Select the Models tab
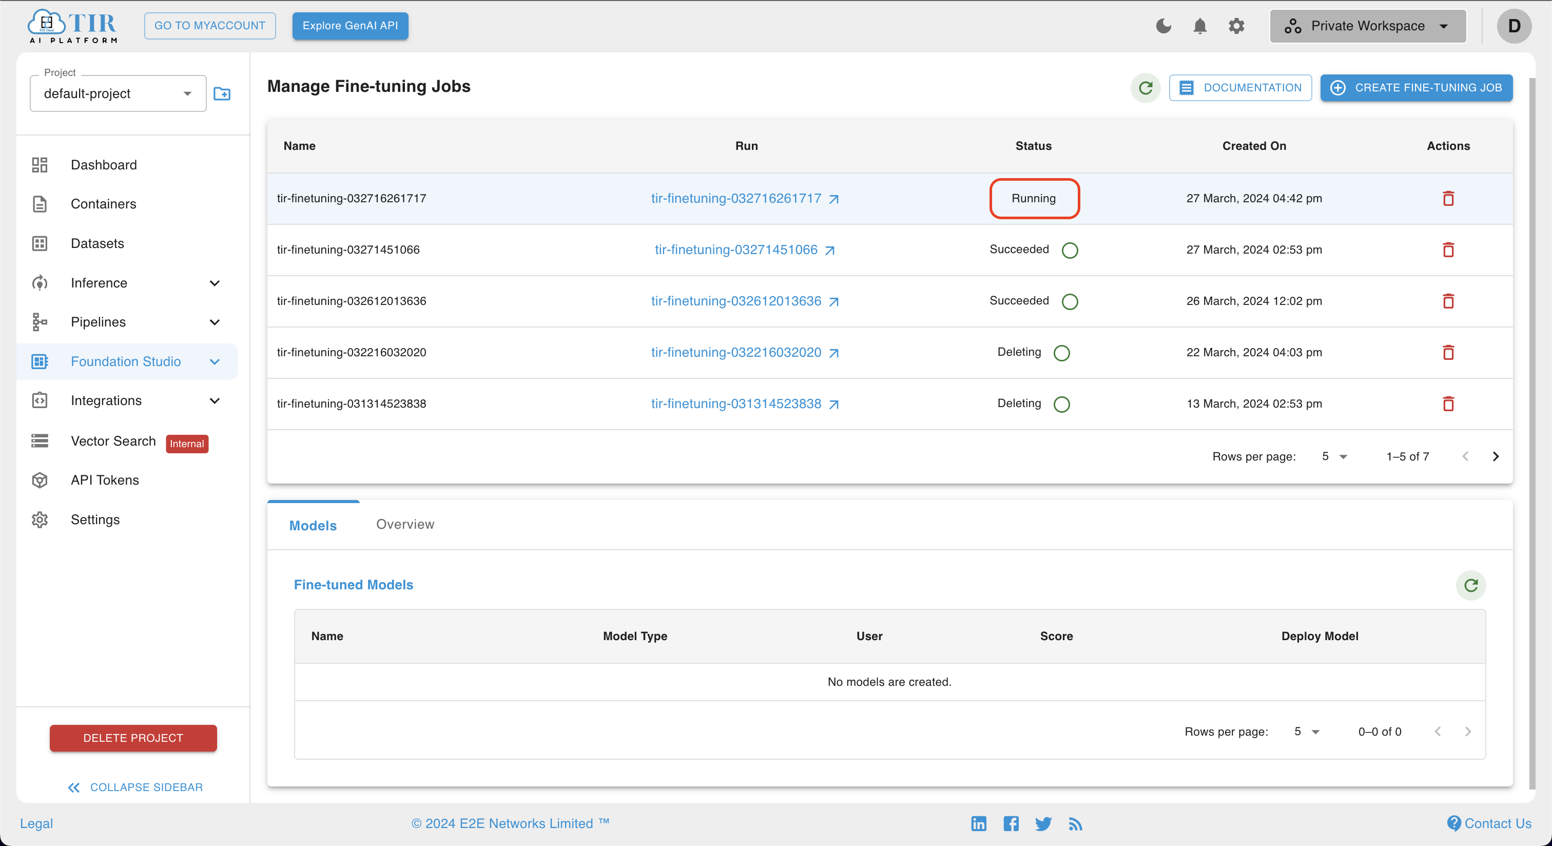The width and height of the screenshot is (1552, 846). pos(313,526)
